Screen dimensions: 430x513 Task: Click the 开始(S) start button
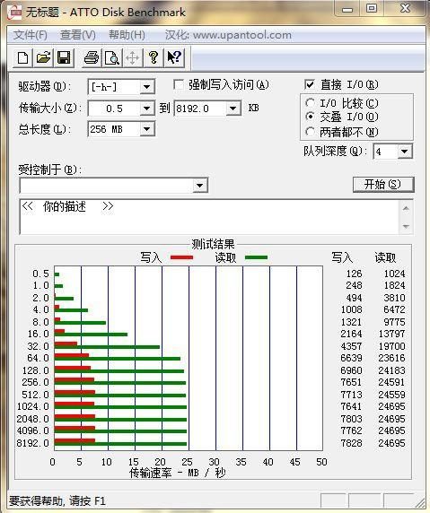[x=382, y=184]
